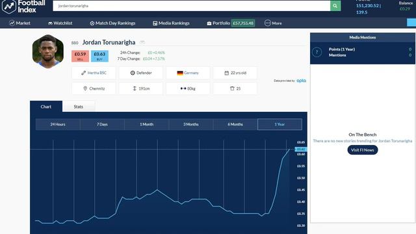Click the Opta data provider logo

coord(301,81)
